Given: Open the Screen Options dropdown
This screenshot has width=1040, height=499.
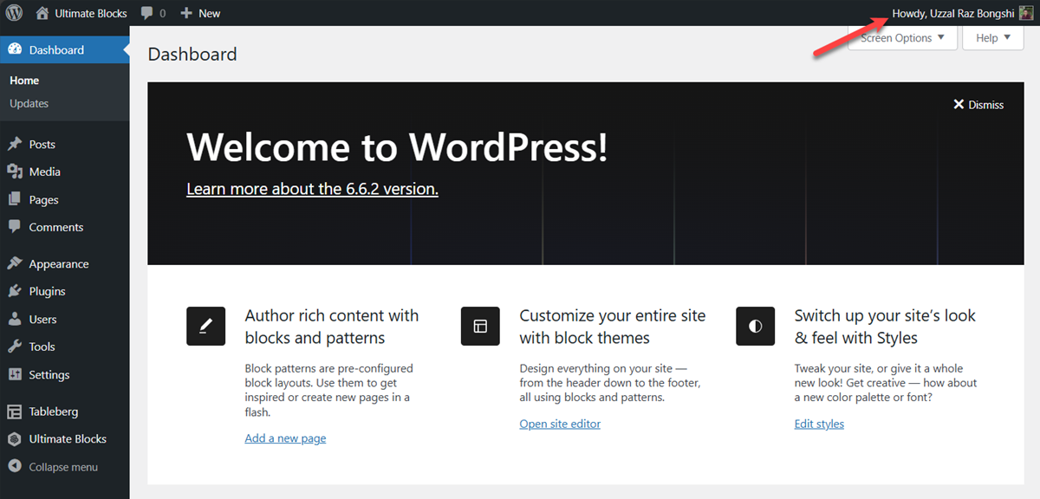Looking at the screenshot, I should point(901,37).
